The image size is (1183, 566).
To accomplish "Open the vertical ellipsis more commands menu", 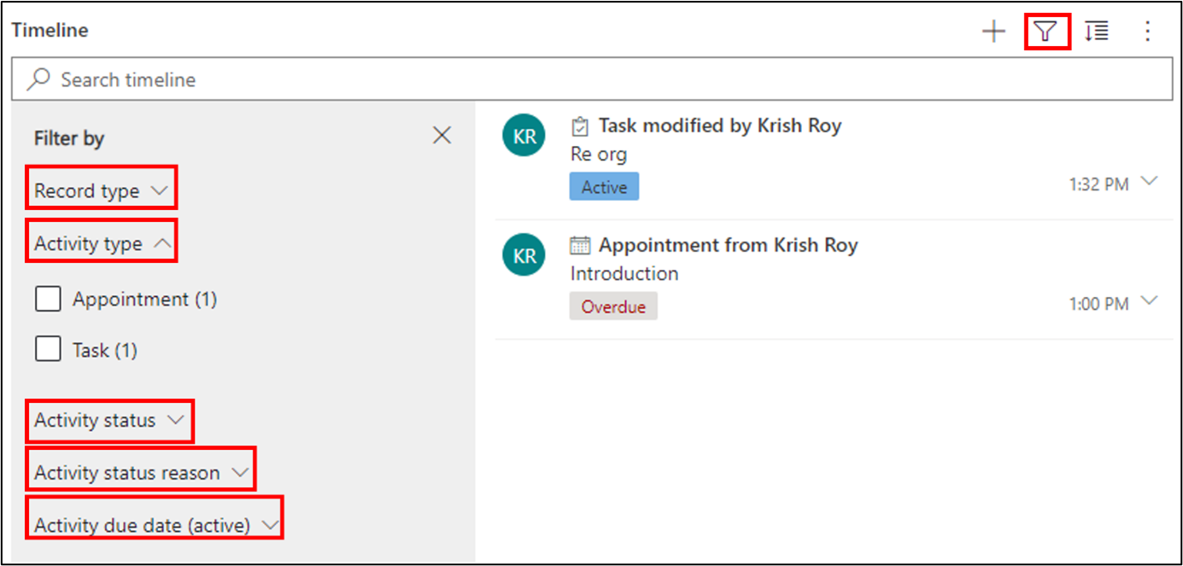I will coord(1148,32).
